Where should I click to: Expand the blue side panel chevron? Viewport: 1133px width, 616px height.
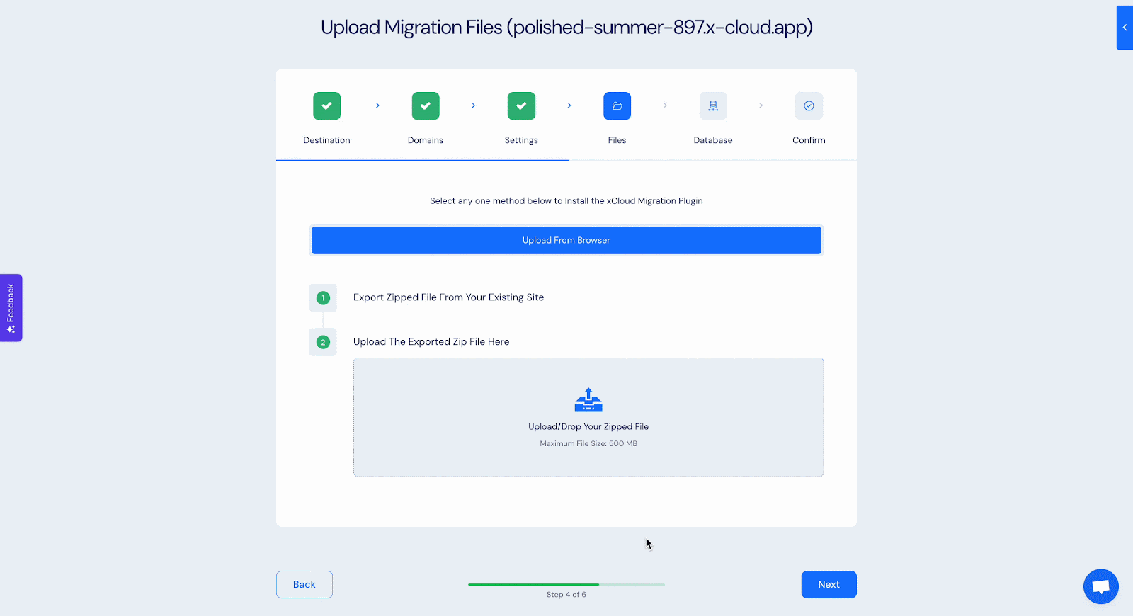coord(1125,28)
